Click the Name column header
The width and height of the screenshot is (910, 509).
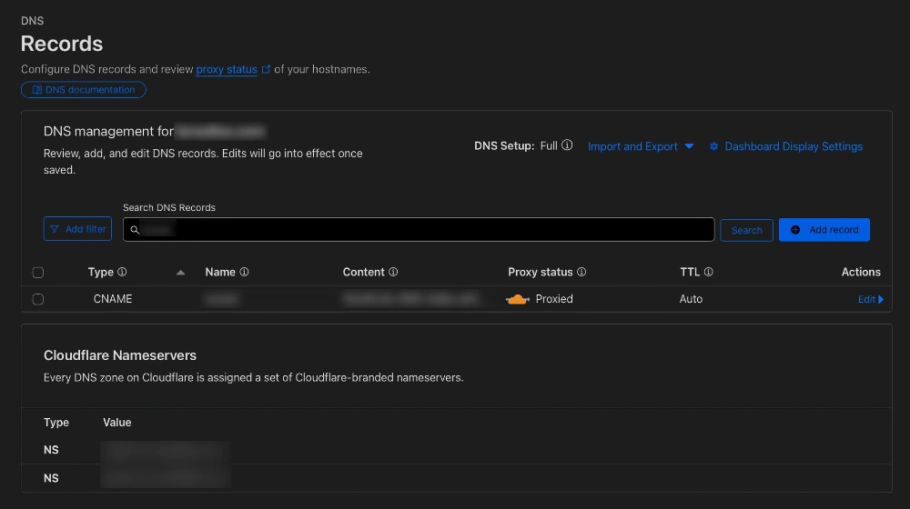[x=220, y=272]
